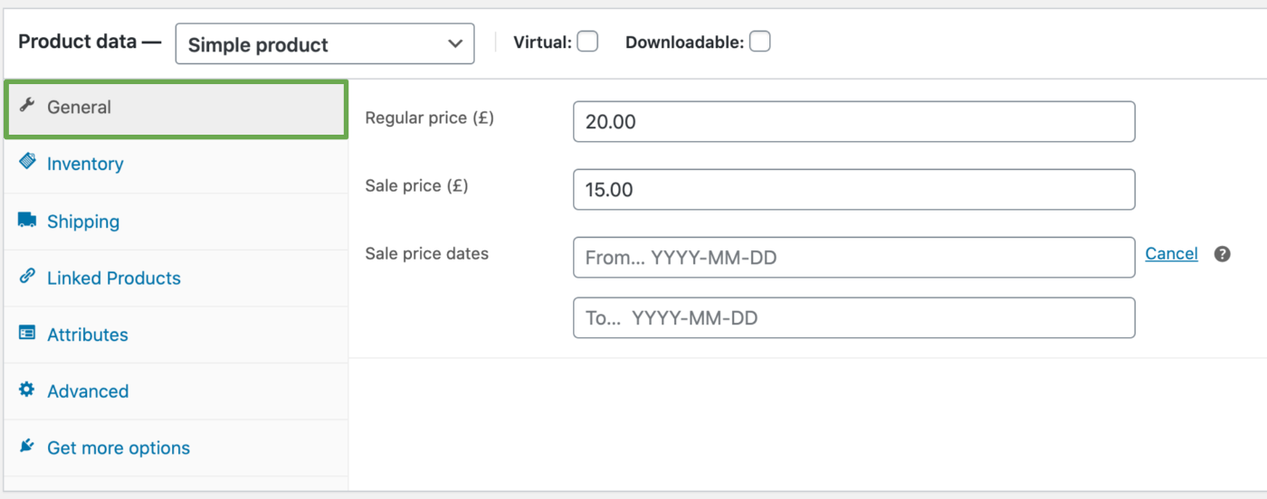Open the Simple product type dropdown

click(325, 44)
